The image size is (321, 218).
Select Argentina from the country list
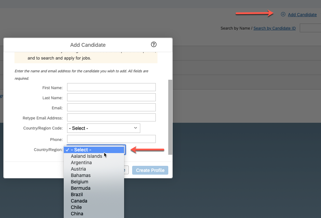tap(94, 162)
